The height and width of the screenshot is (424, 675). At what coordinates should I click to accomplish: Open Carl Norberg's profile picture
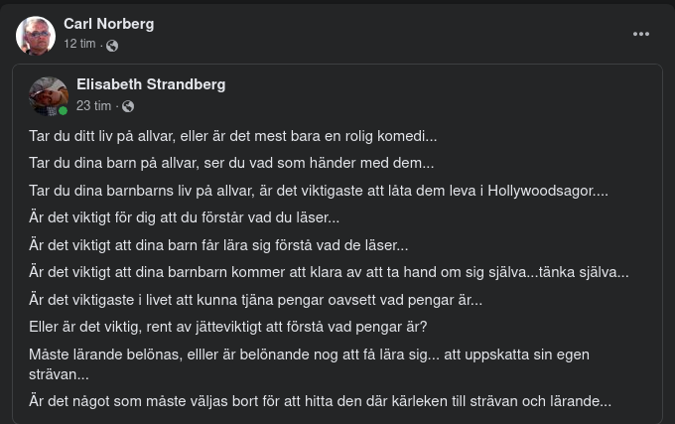click(x=36, y=35)
